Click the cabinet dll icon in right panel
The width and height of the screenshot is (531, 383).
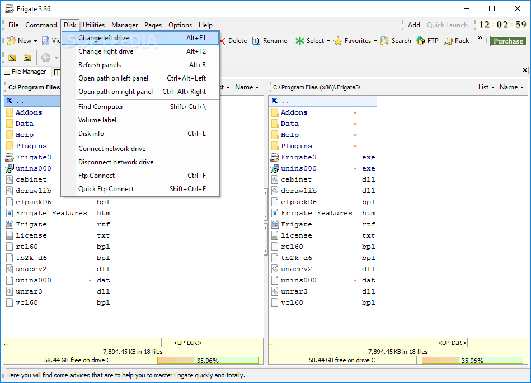tap(275, 179)
